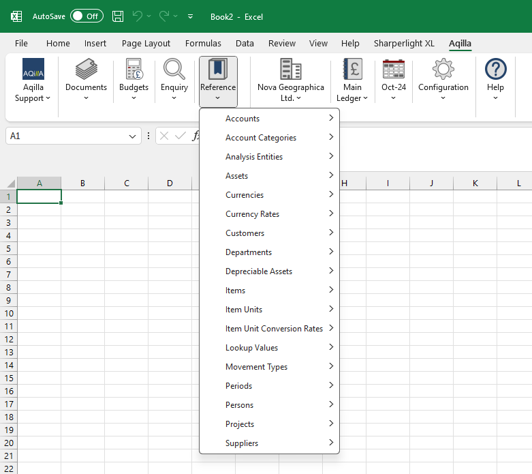Click the Budgets calculator icon
The width and height of the screenshot is (532, 474).
134,69
